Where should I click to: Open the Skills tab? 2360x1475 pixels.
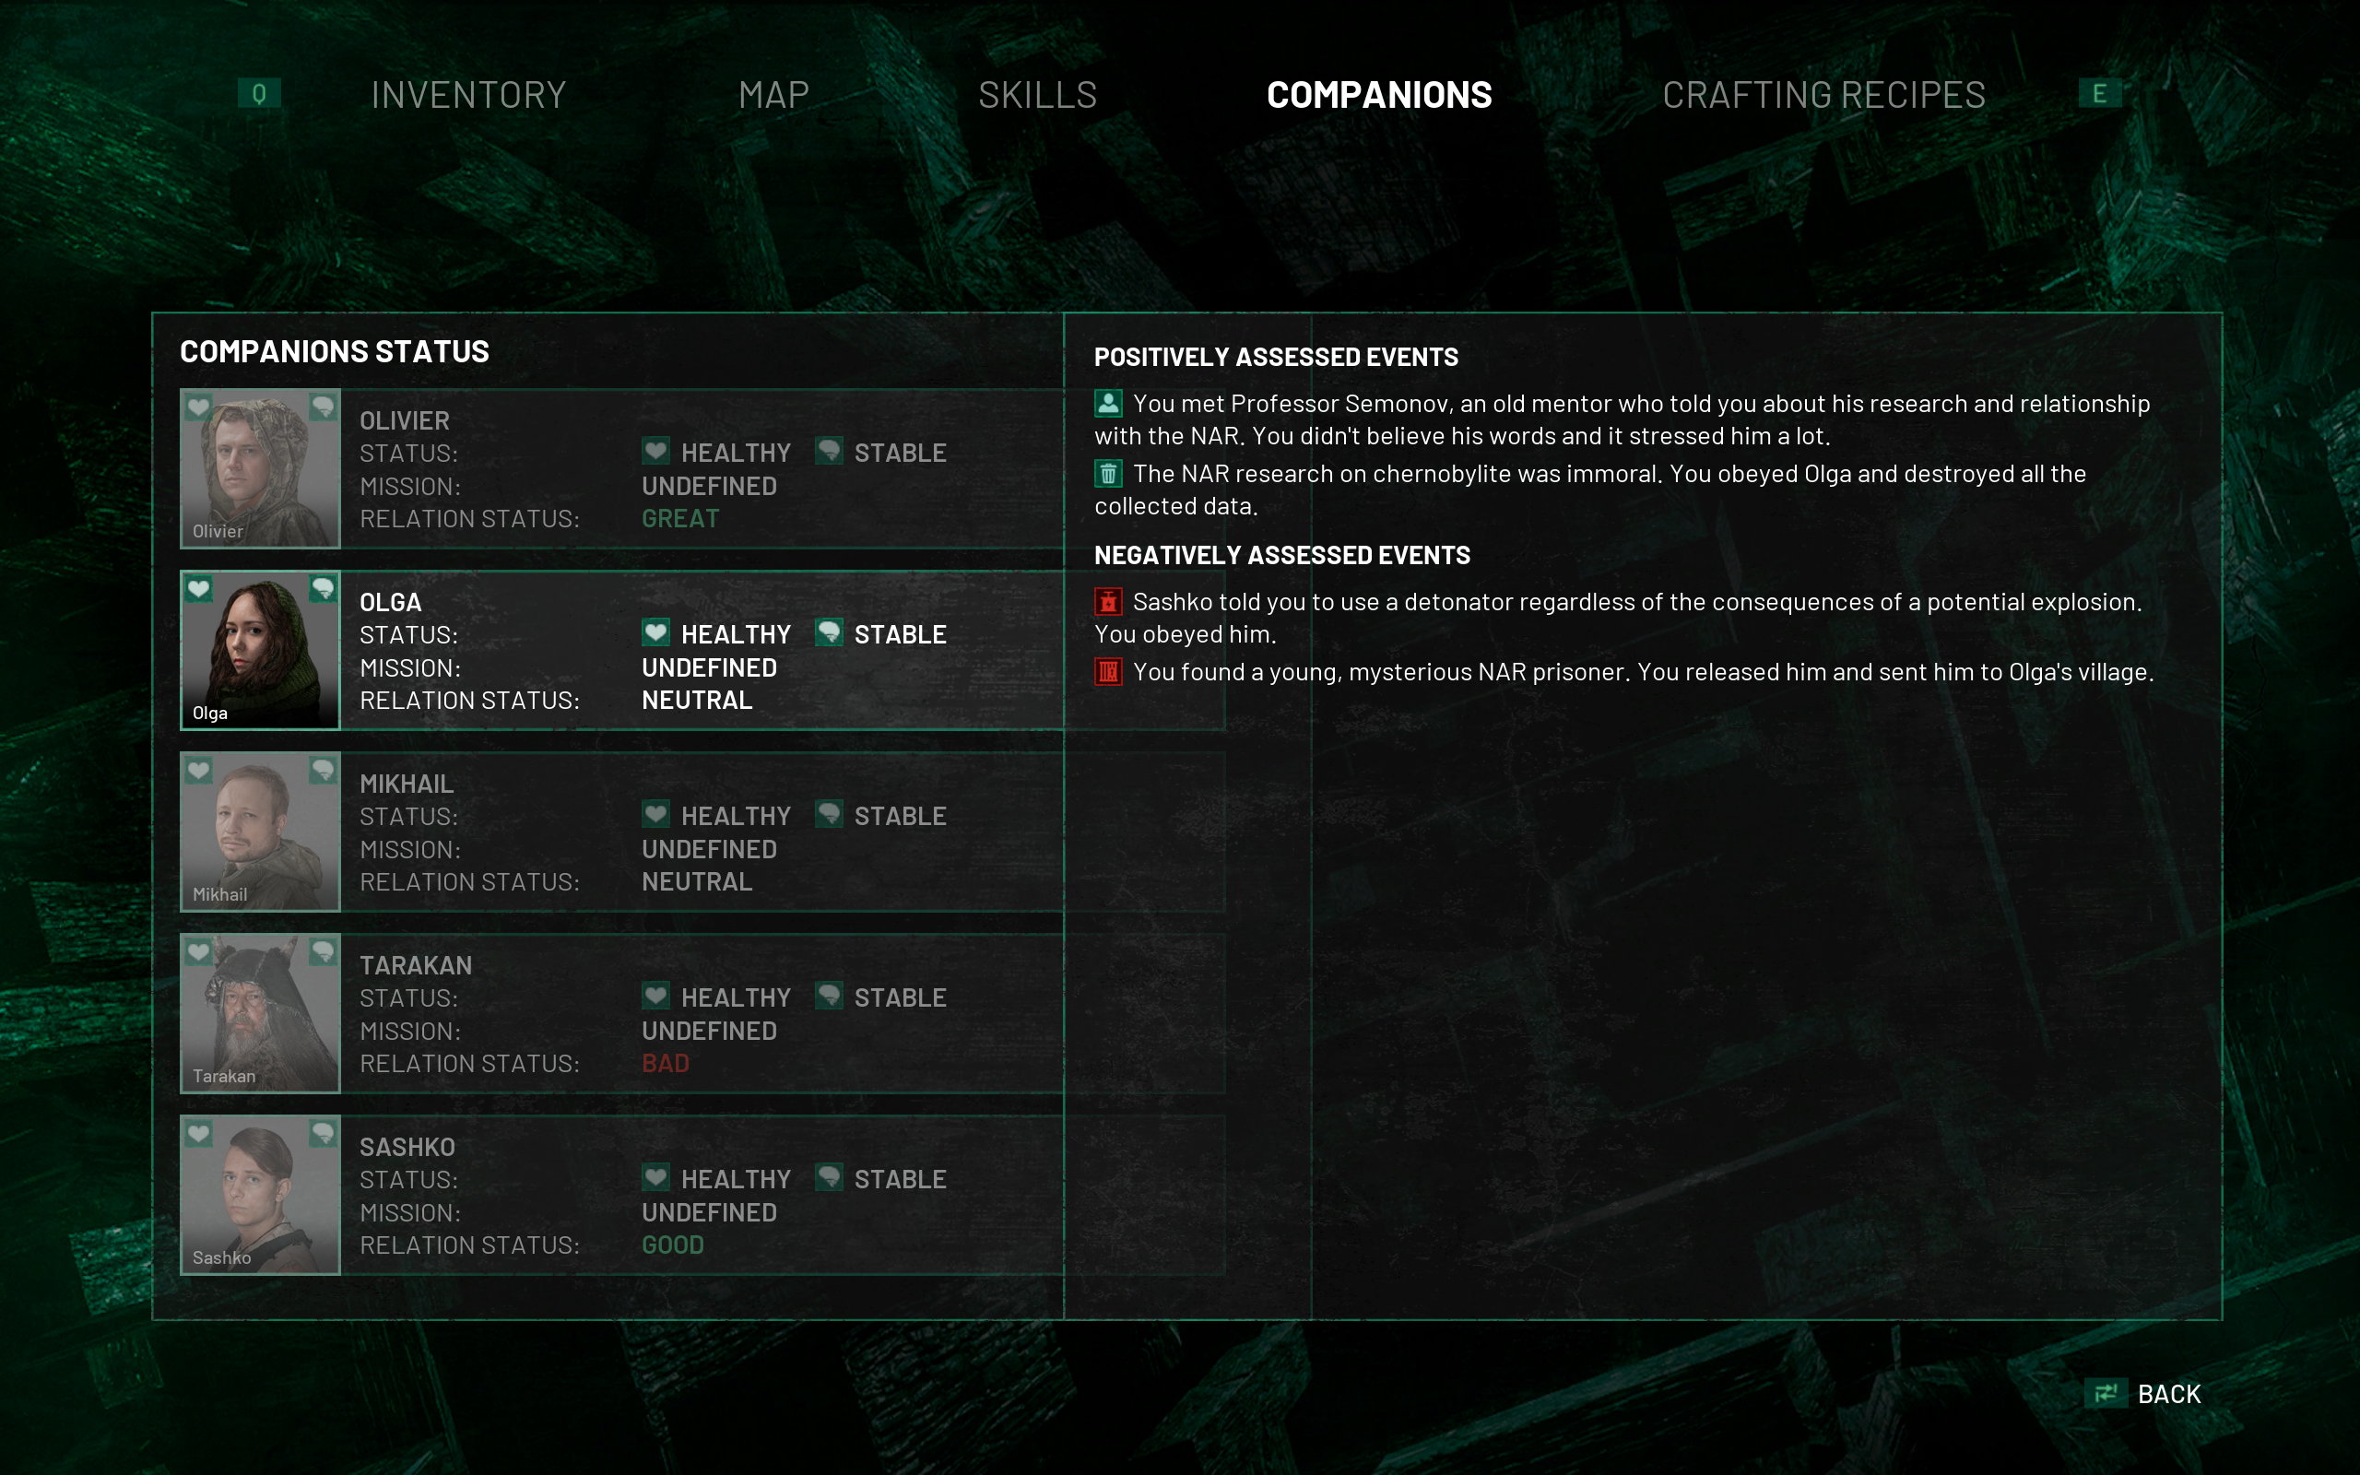coord(1038,96)
